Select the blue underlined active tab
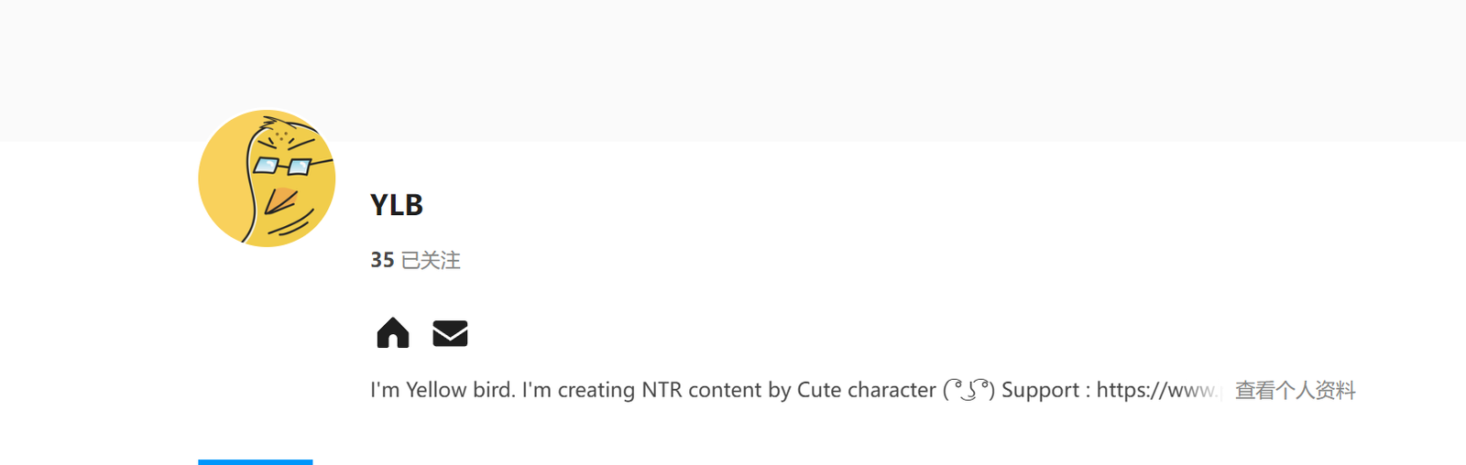This screenshot has height=465, width=1466. (x=255, y=461)
